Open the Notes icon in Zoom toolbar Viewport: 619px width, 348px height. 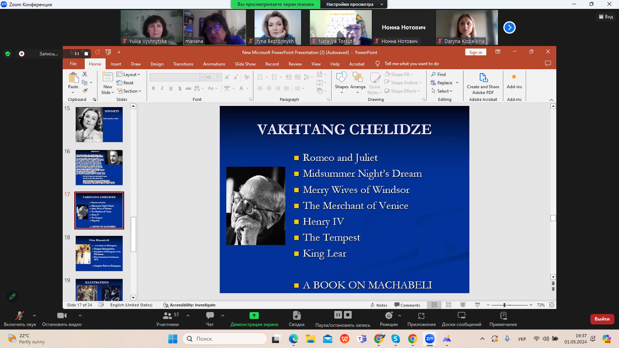click(503, 319)
